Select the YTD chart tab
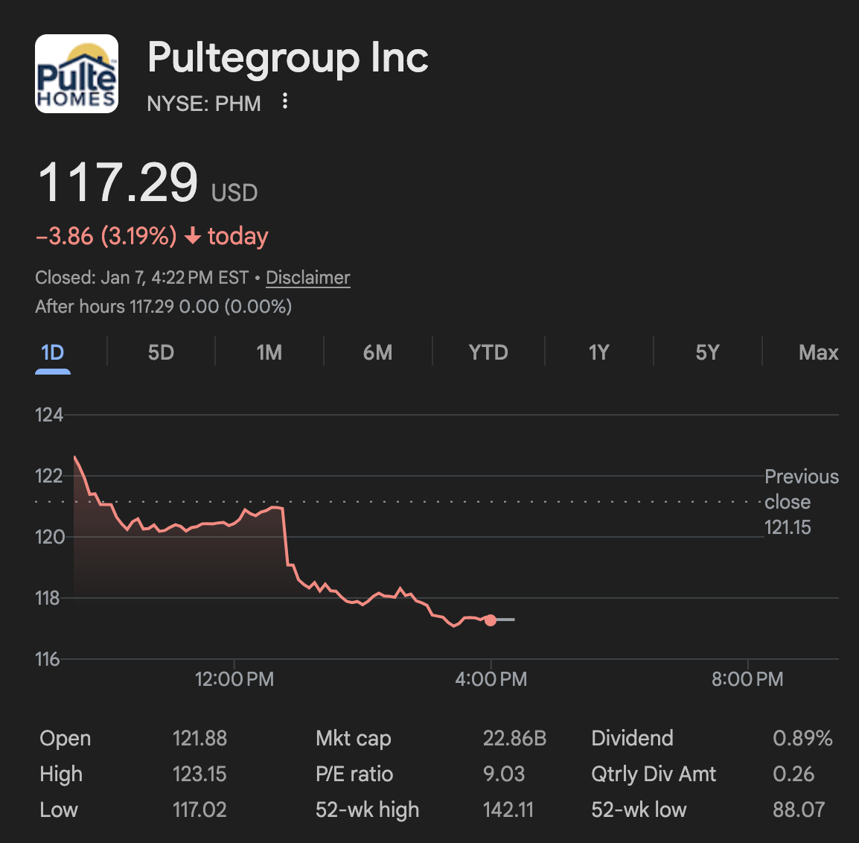 pos(488,352)
